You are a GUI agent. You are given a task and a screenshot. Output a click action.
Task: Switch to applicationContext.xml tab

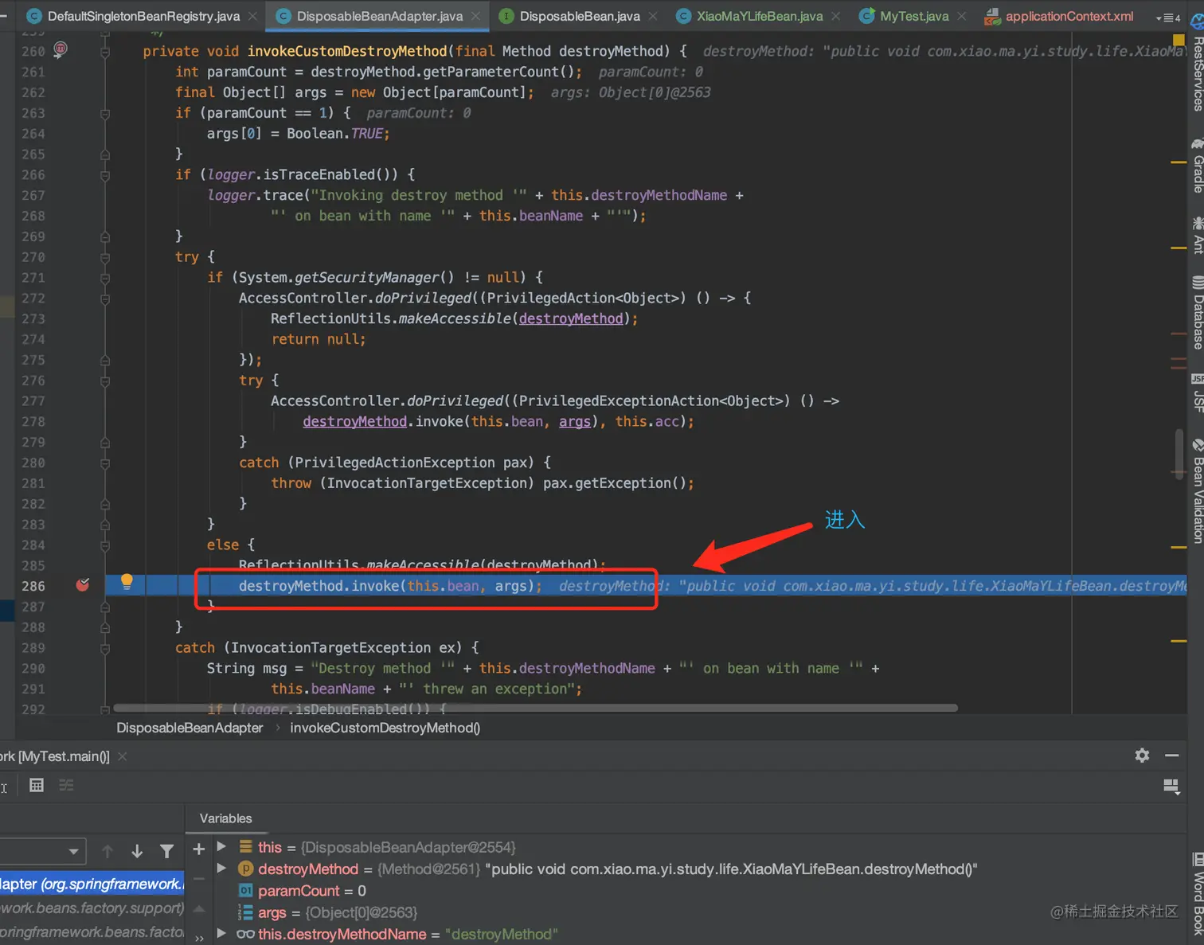pos(1069,16)
